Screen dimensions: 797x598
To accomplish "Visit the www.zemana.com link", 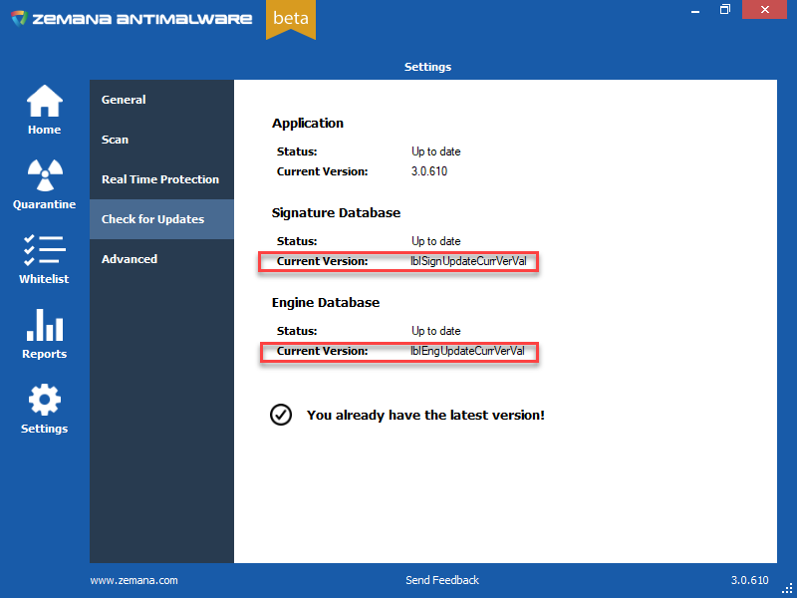I will point(134,580).
